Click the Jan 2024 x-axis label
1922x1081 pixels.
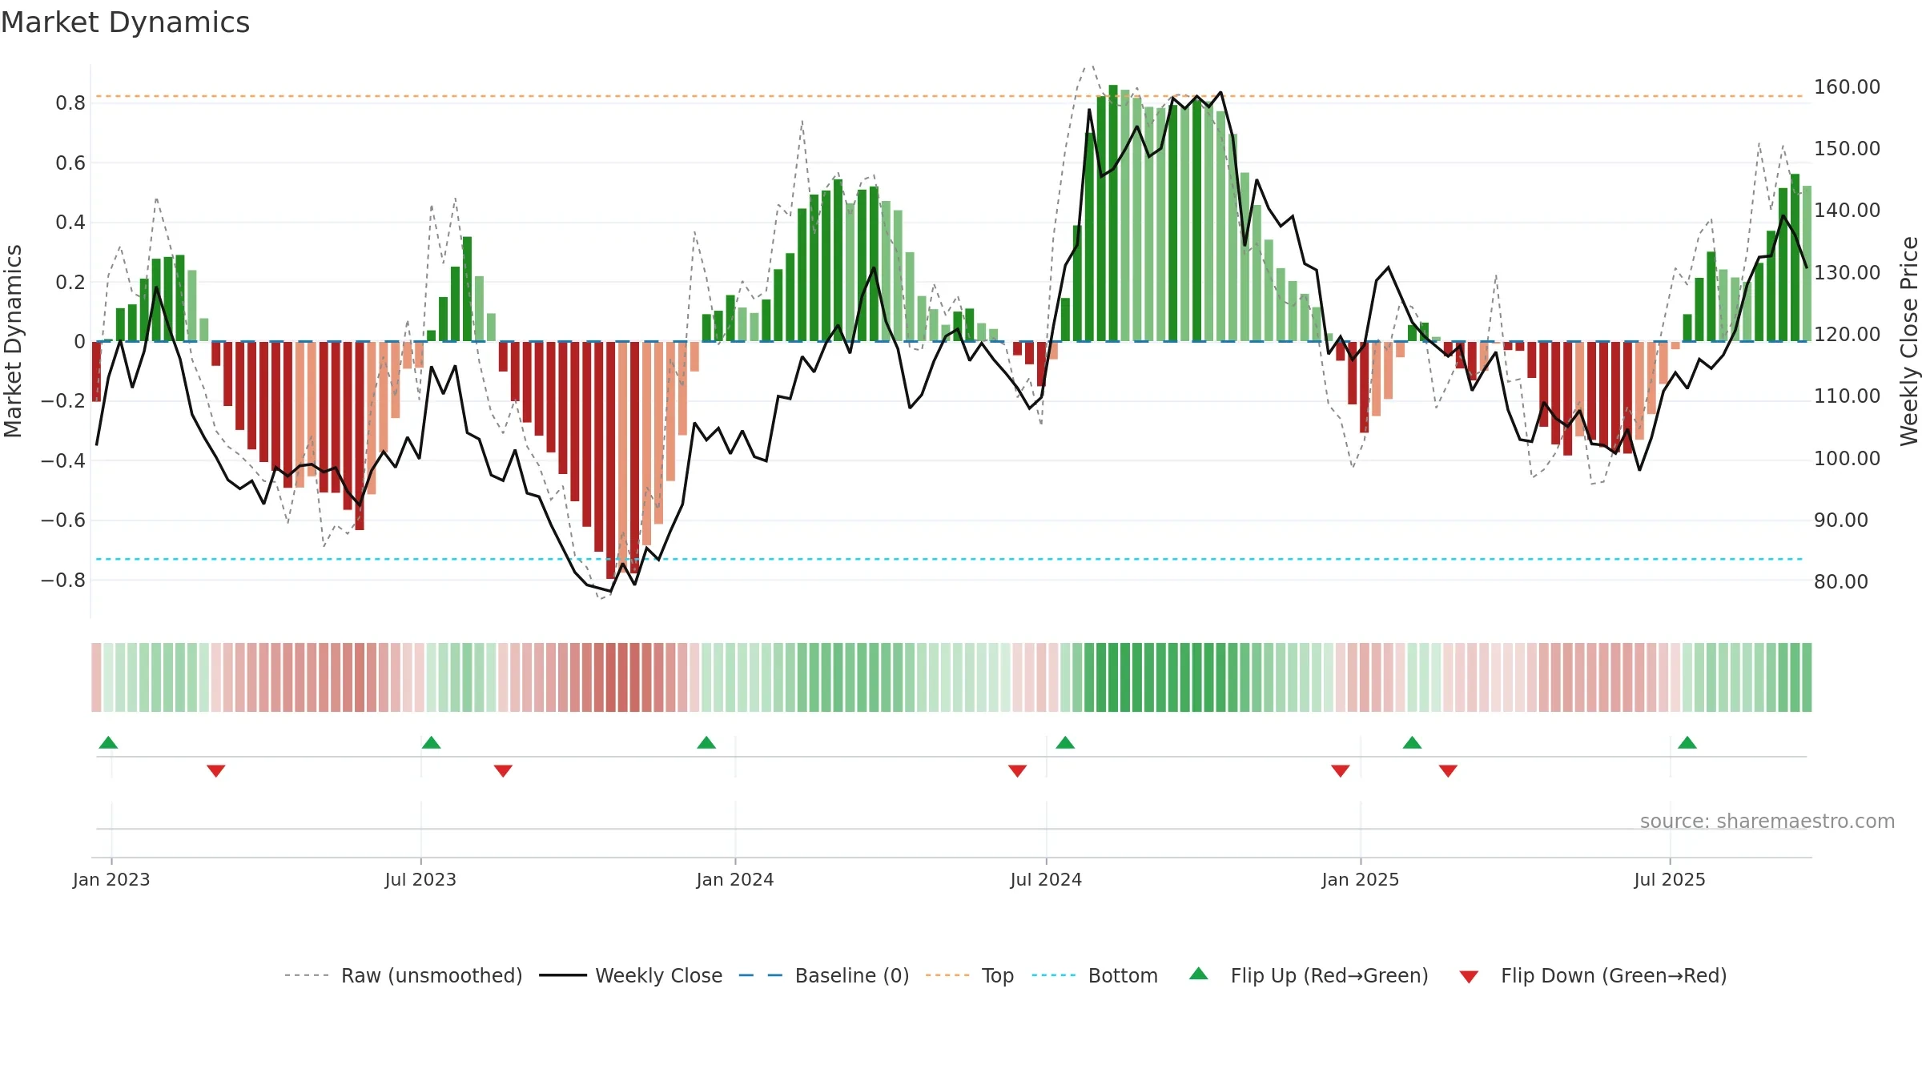coord(735,879)
